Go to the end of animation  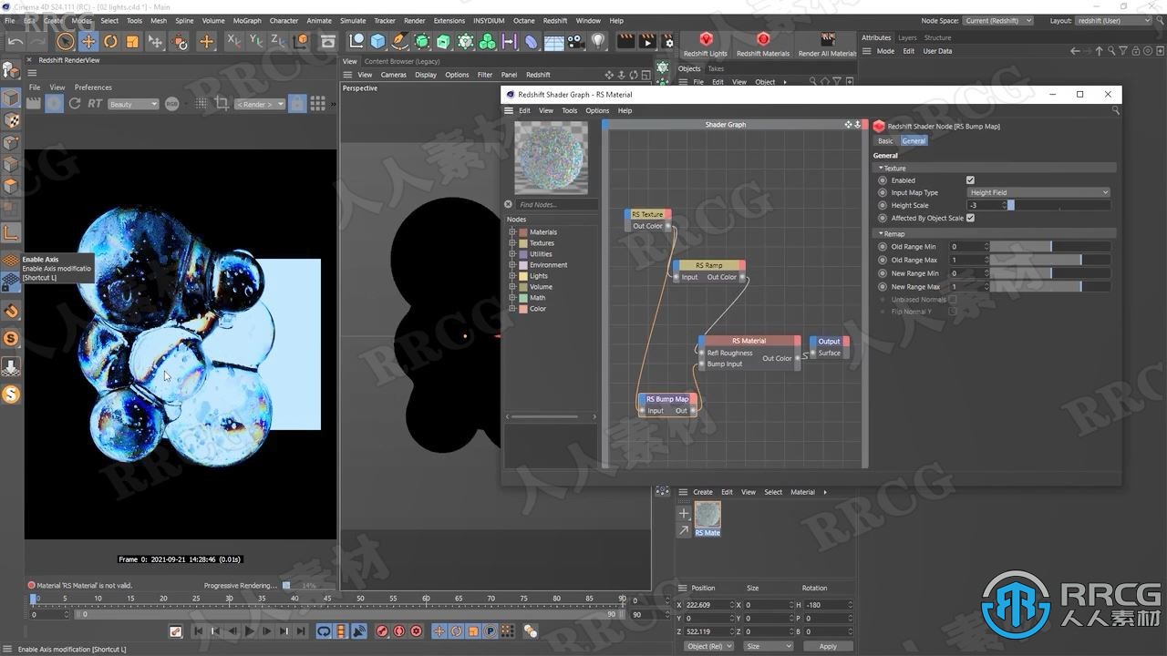[301, 631]
